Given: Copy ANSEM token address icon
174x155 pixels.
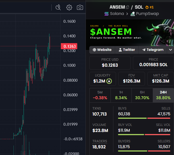Looking at the screenshot, I should (127, 7).
